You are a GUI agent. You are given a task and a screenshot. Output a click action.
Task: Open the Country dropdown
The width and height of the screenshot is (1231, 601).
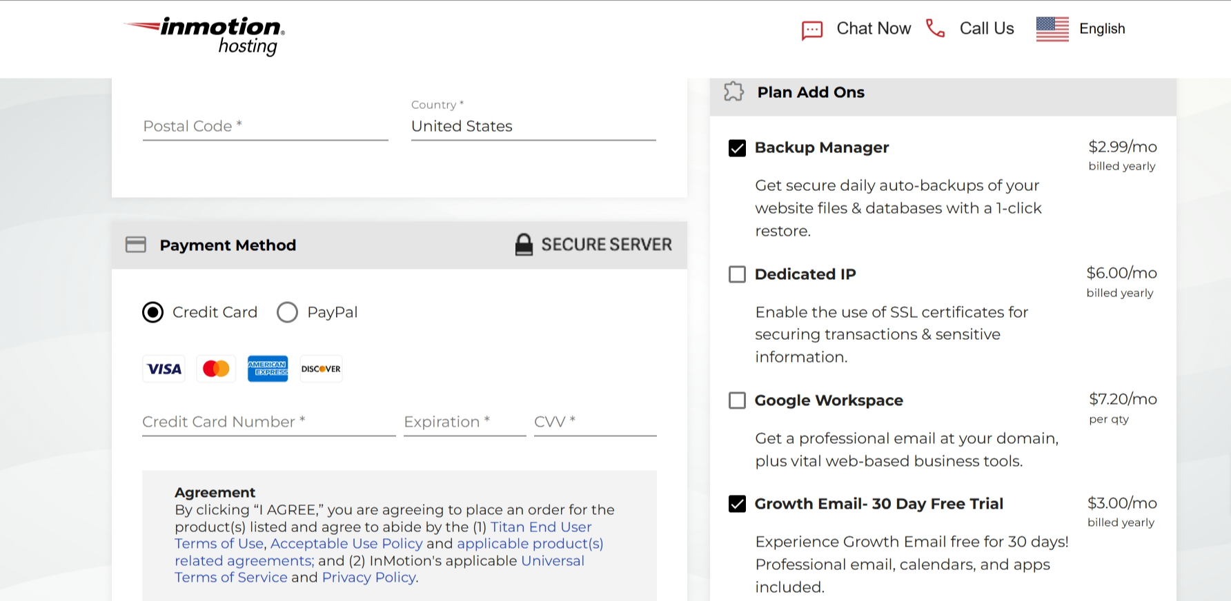click(533, 126)
